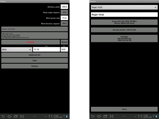The width and height of the screenshot is (159, 119).
Task: Edit the rifle name field Ruger 10/22
Action: (124, 15)
